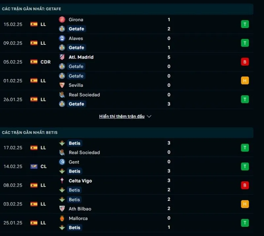Click the Spain flag beside the 15.02.25 match
Viewport: 264px width, 236px height.
33,24
